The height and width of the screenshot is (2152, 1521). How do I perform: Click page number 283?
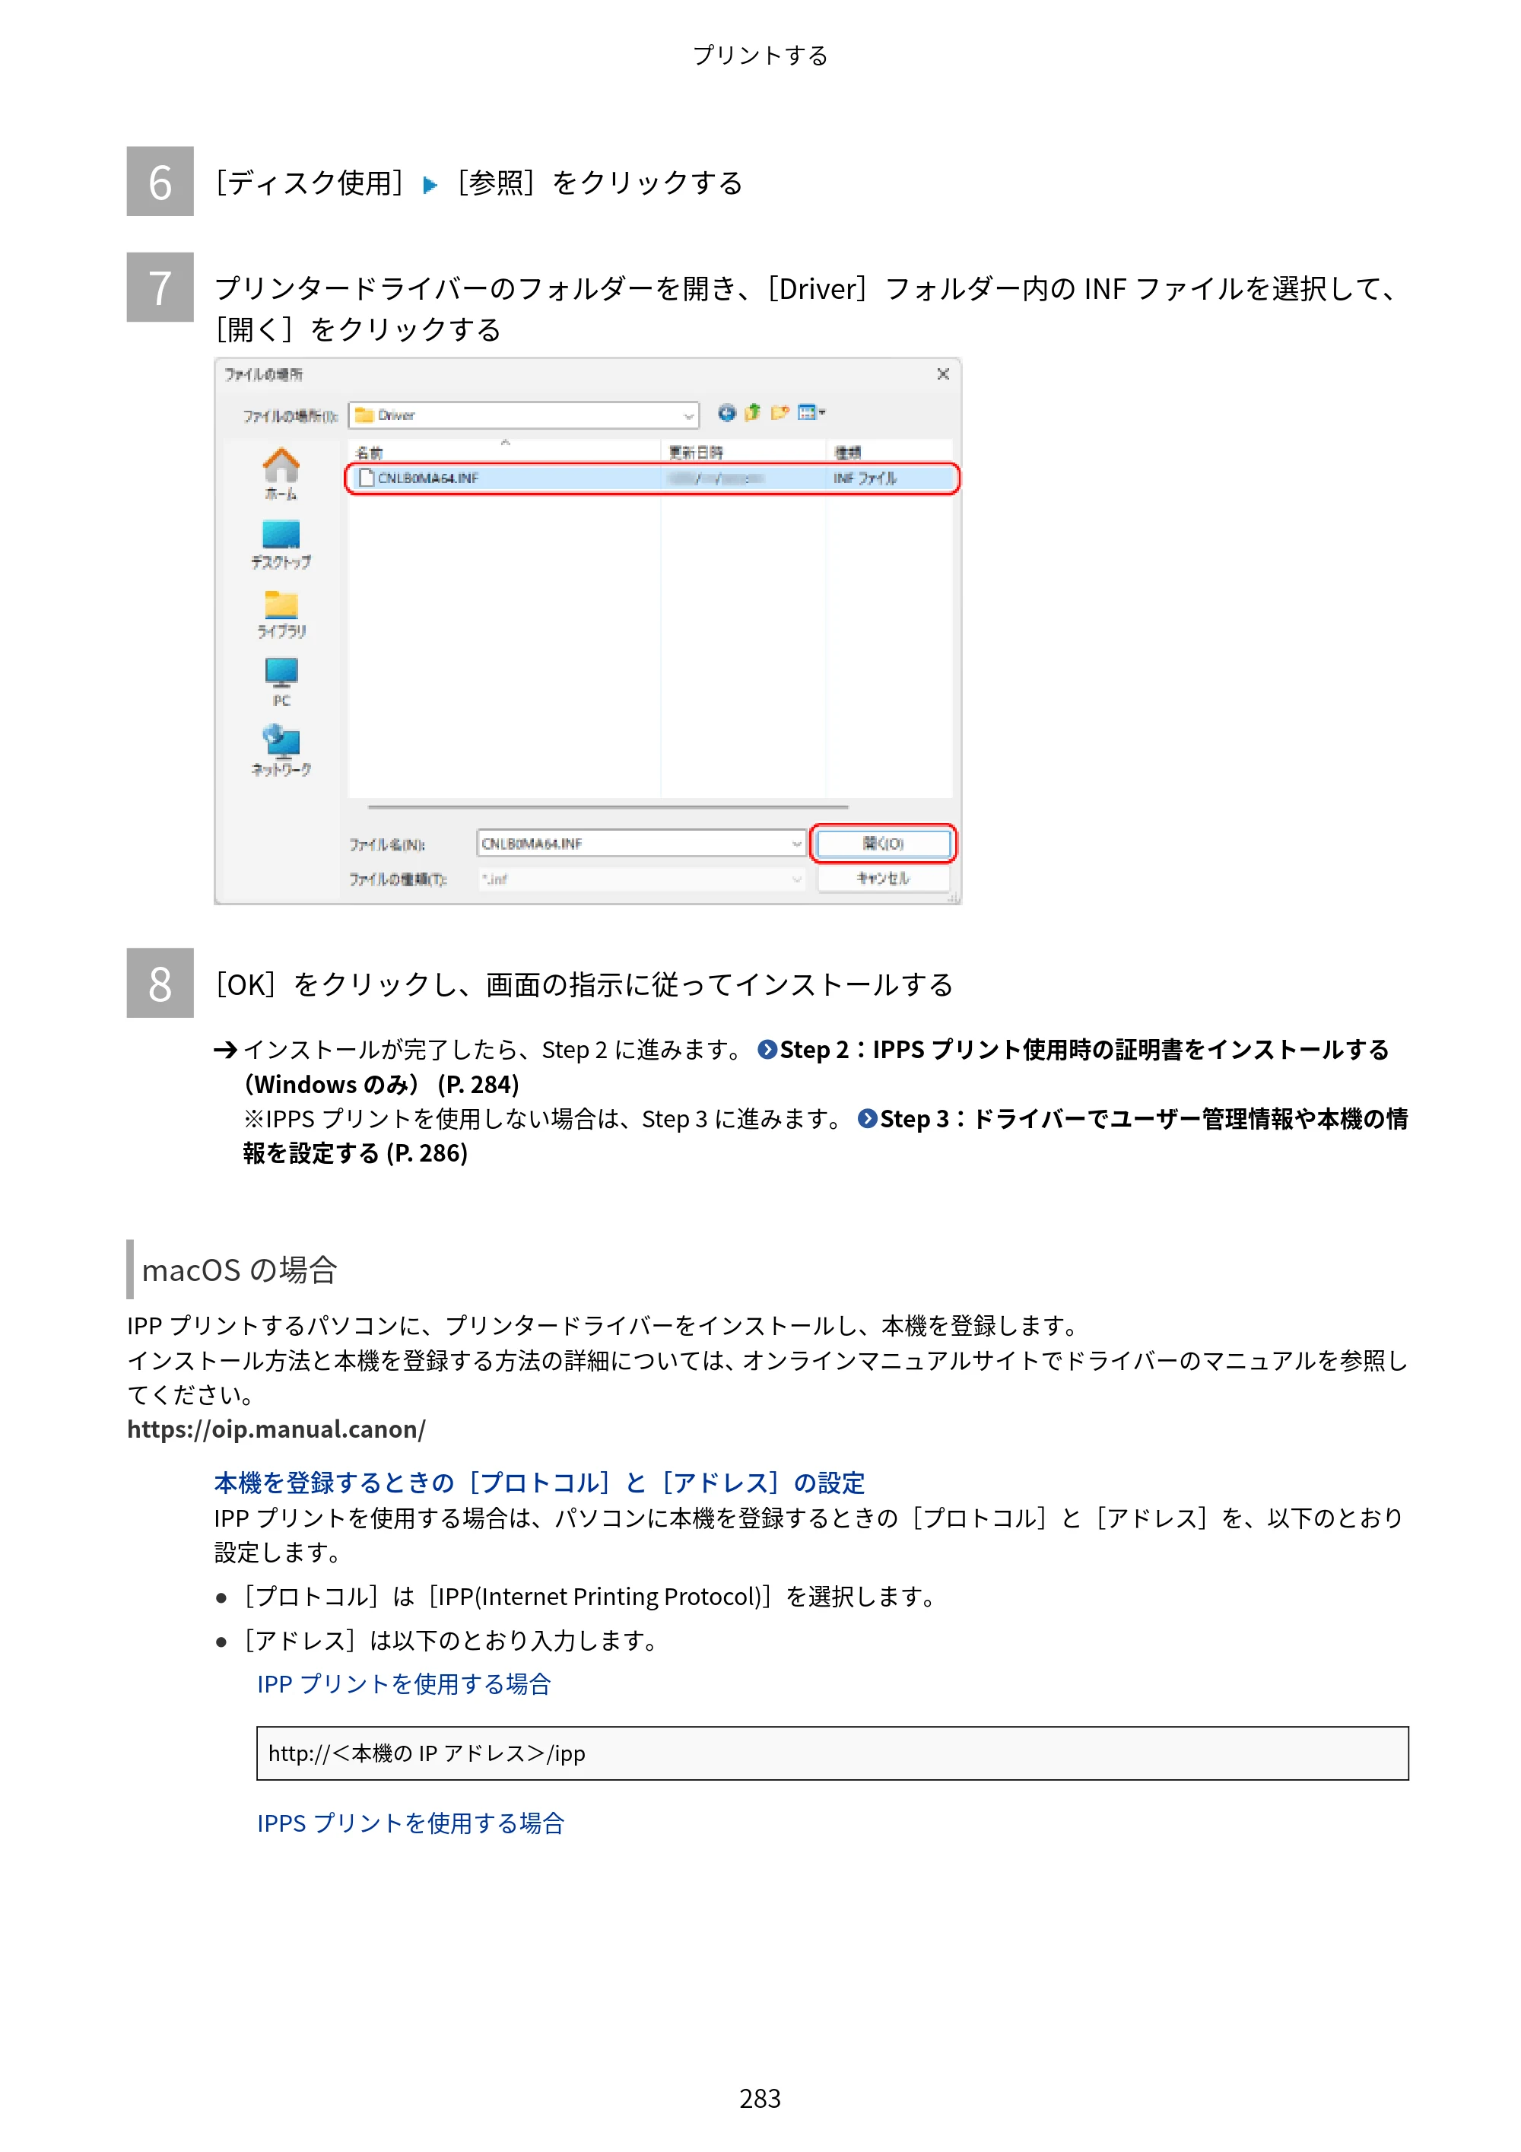(x=760, y=2099)
